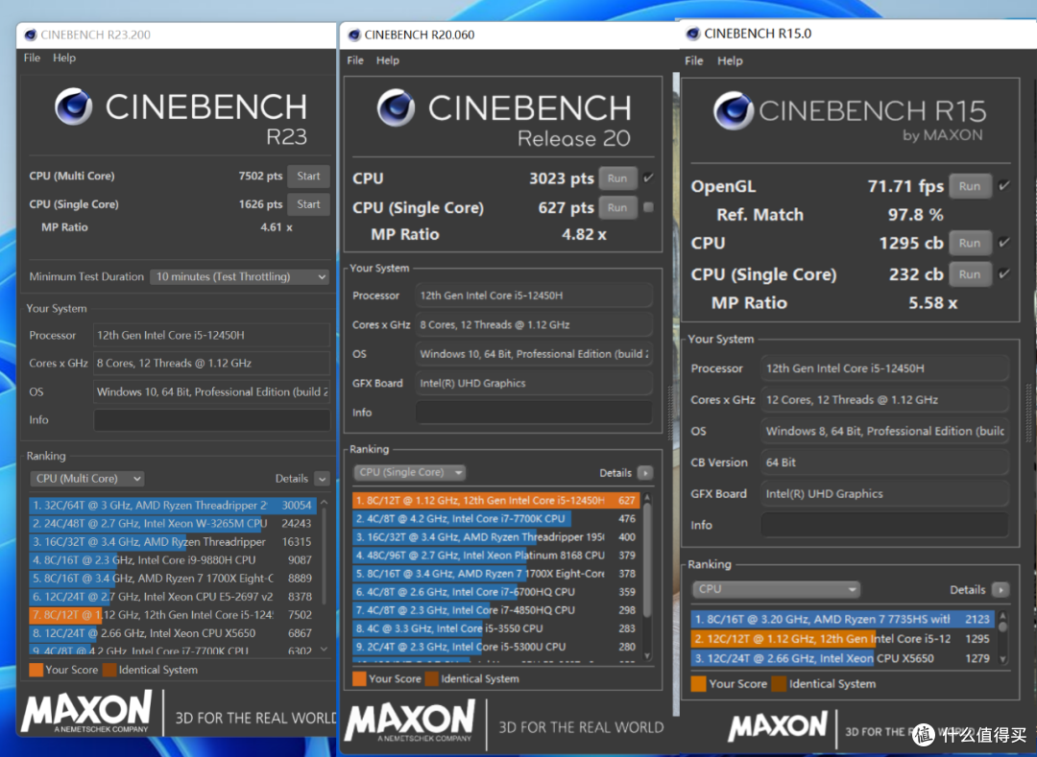This screenshot has height=757, width=1037.
Task: Click the Info input field in R20
Action: (534, 413)
